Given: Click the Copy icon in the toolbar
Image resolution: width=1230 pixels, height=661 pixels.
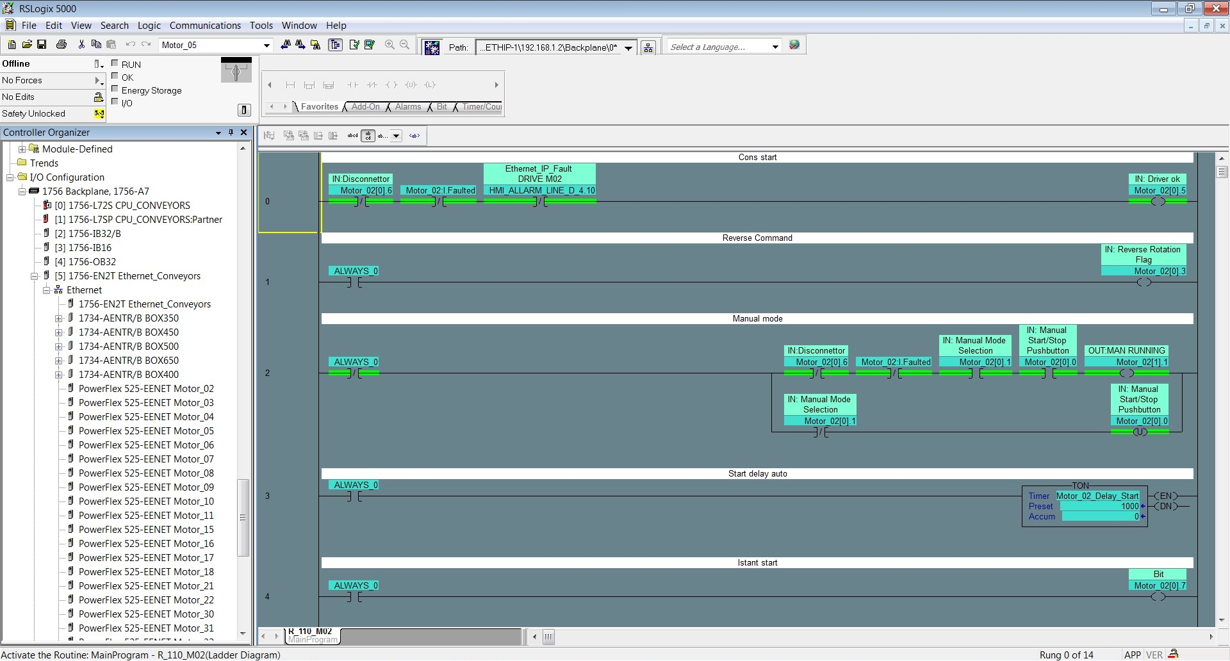Looking at the screenshot, I should click(96, 45).
